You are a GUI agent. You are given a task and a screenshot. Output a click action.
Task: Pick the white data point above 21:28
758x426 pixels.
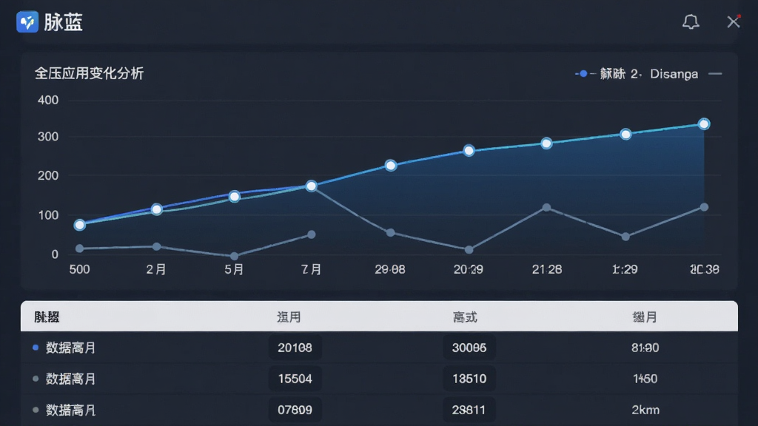tap(546, 143)
